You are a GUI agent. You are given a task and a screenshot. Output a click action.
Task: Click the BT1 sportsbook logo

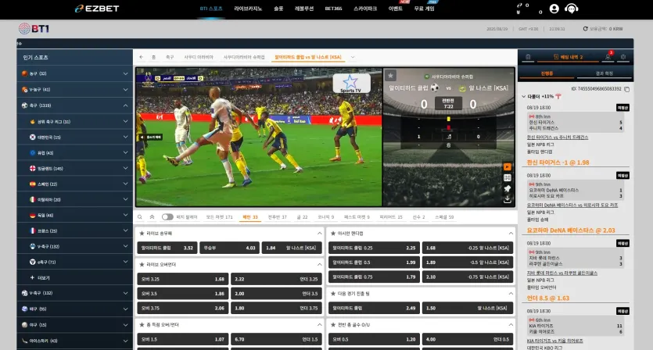(x=34, y=28)
